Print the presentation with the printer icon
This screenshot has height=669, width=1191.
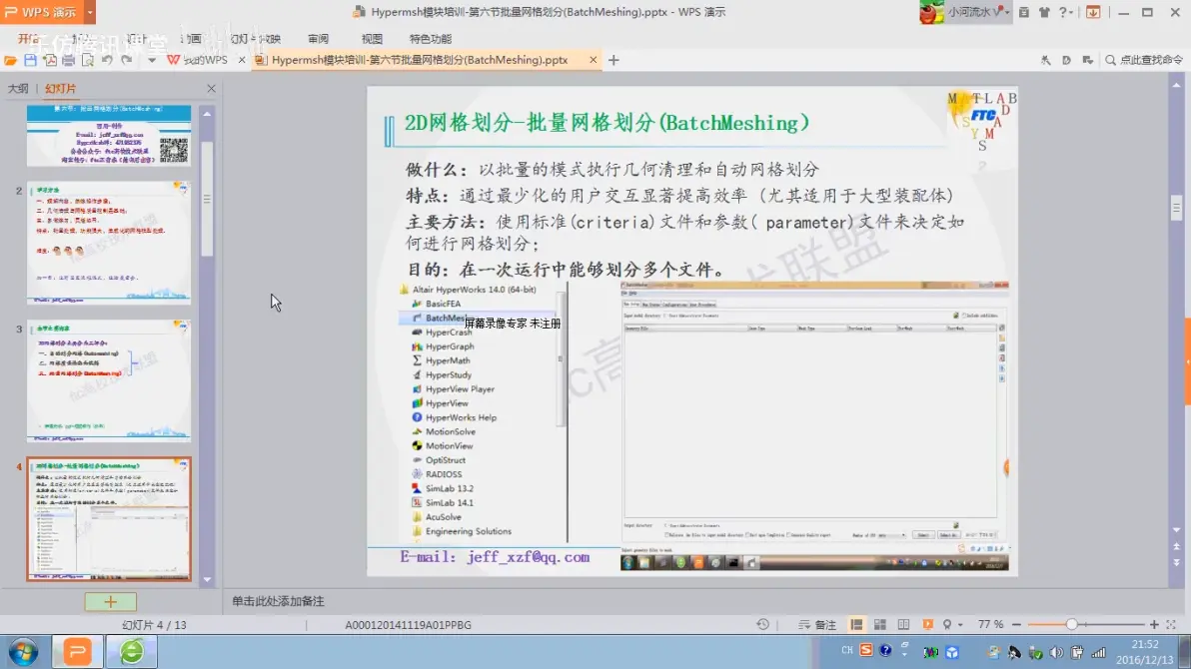[x=68, y=60]
